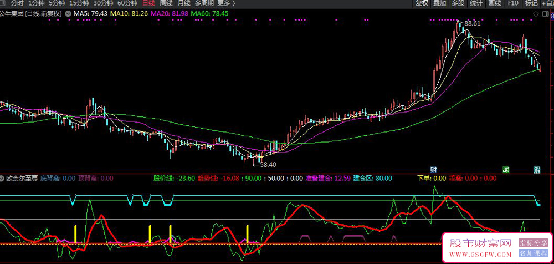Click the MA20: 81.98 label
Viewport: 554px width, 264px height.
(x=169, y=14)
